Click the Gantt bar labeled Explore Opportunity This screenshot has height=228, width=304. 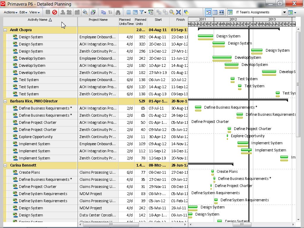[227, 136]
